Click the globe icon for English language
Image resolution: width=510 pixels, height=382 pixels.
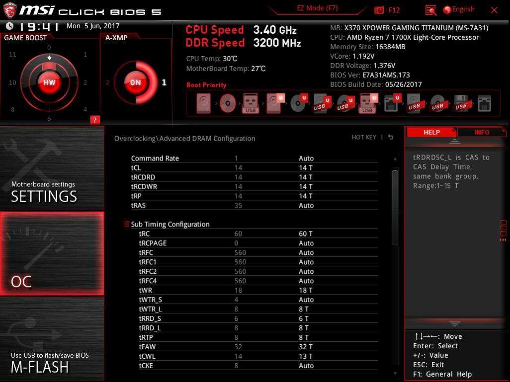tap(447, 10)
